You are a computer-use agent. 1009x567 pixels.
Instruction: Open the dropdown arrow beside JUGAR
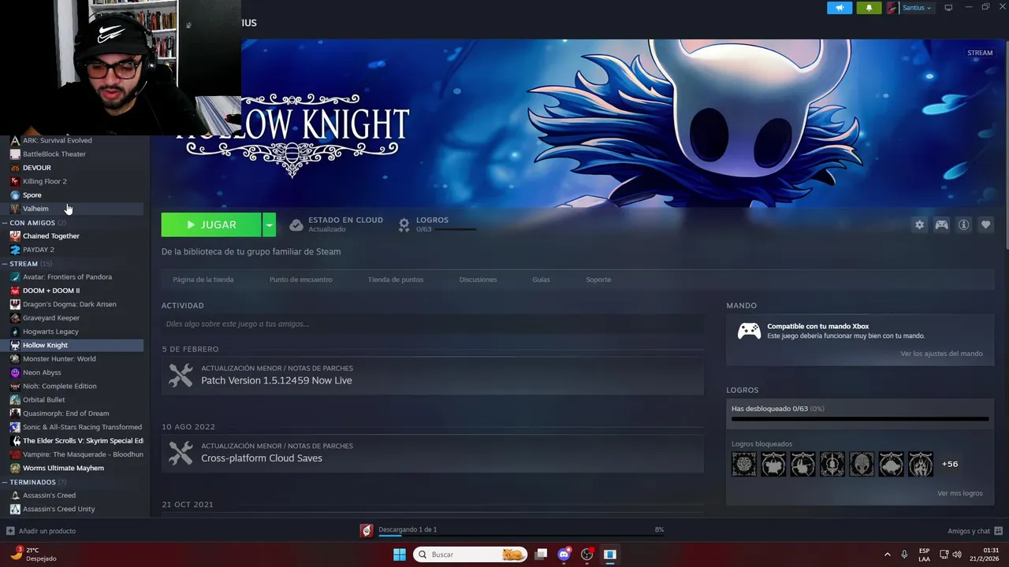tap(269, 224)
